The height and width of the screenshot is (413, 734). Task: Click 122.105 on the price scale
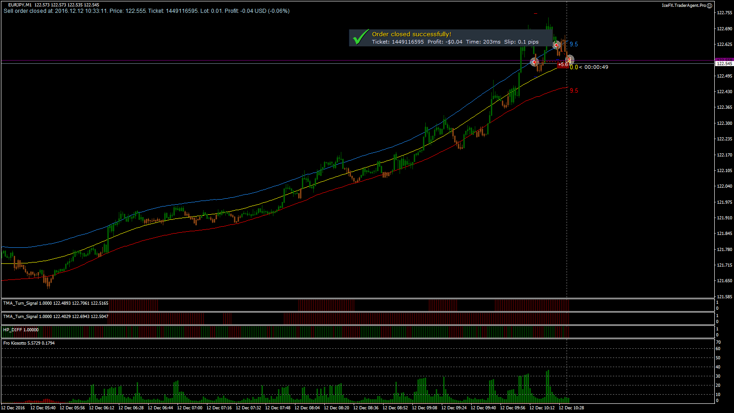pyautogui.click(x=724, y=171)
